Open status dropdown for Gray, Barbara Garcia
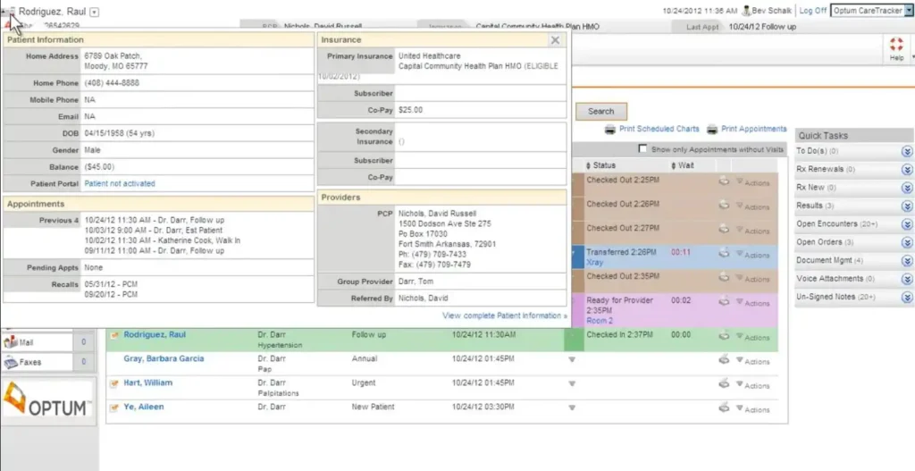This screenshot has height=471, width=915. [572, 359]
